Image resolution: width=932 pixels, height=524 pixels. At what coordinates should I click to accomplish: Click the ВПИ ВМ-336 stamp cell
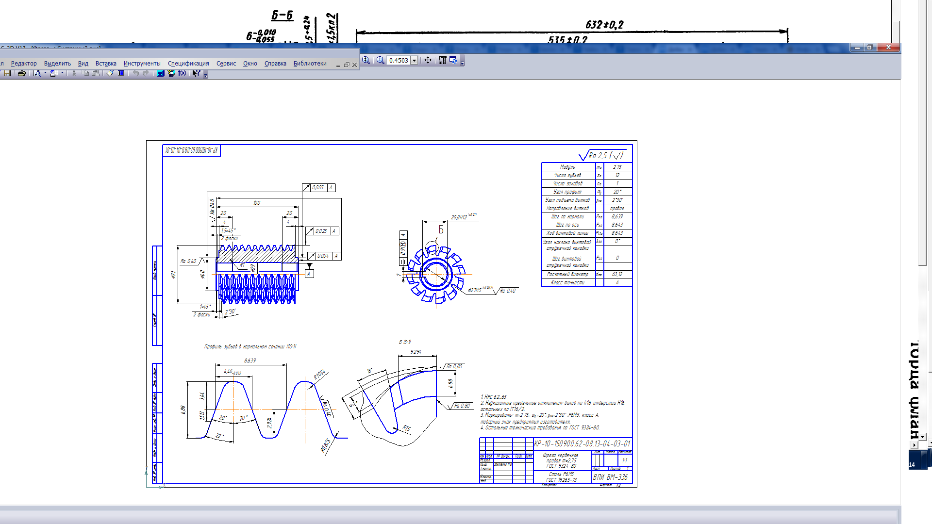[x=611, y=477]
